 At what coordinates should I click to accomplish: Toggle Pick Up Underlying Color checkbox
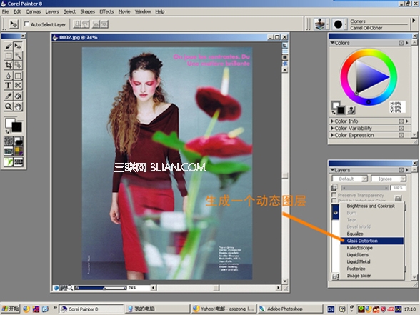334,200
